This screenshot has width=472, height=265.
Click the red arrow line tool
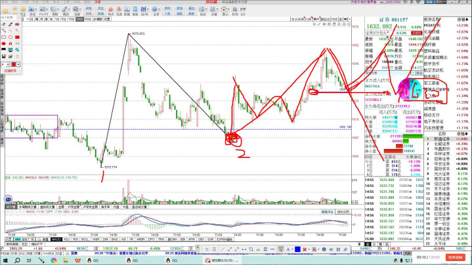tap(17, 31)
